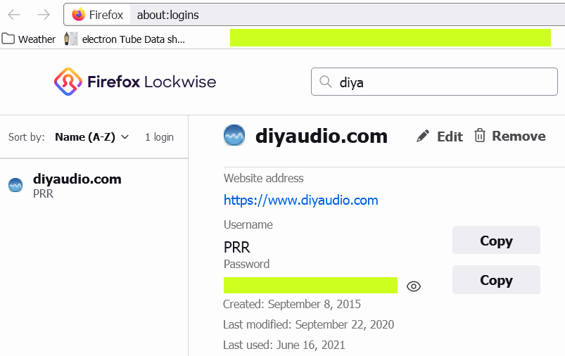Click 'Last modified: September 22, 2020' text
565x356 pixels.
pos(308,324)
